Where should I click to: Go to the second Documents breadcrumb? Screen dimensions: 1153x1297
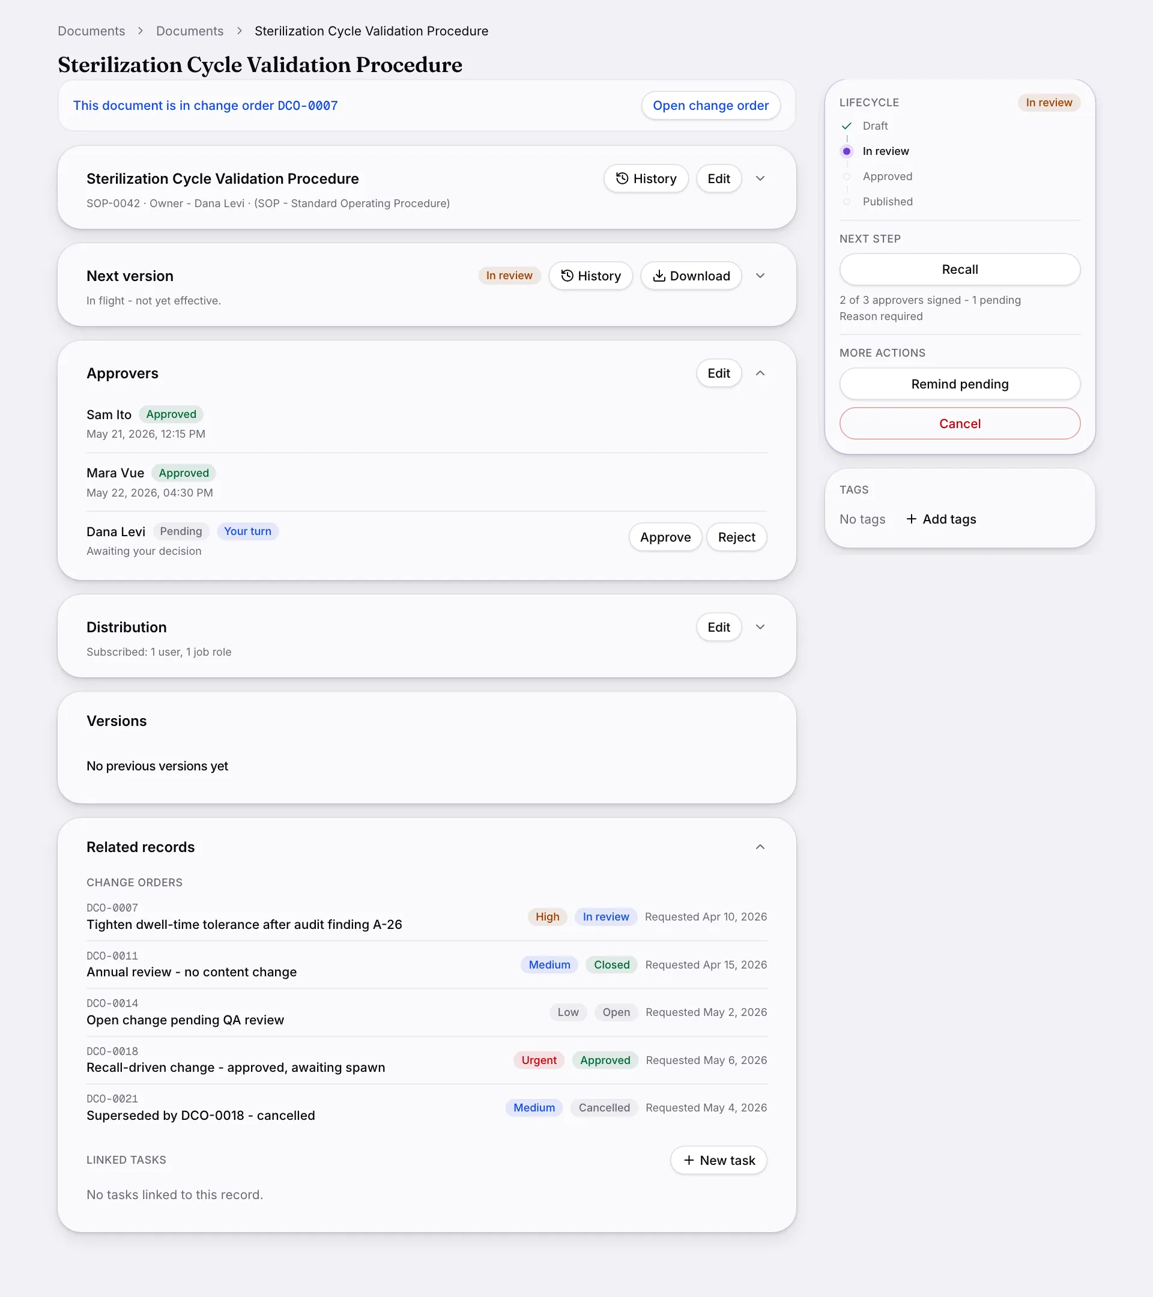click(x=190, y=31)
